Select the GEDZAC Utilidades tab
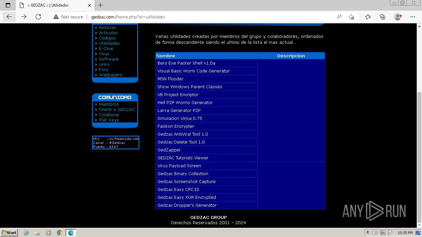422x237 pixels. [x=54, y=5]
